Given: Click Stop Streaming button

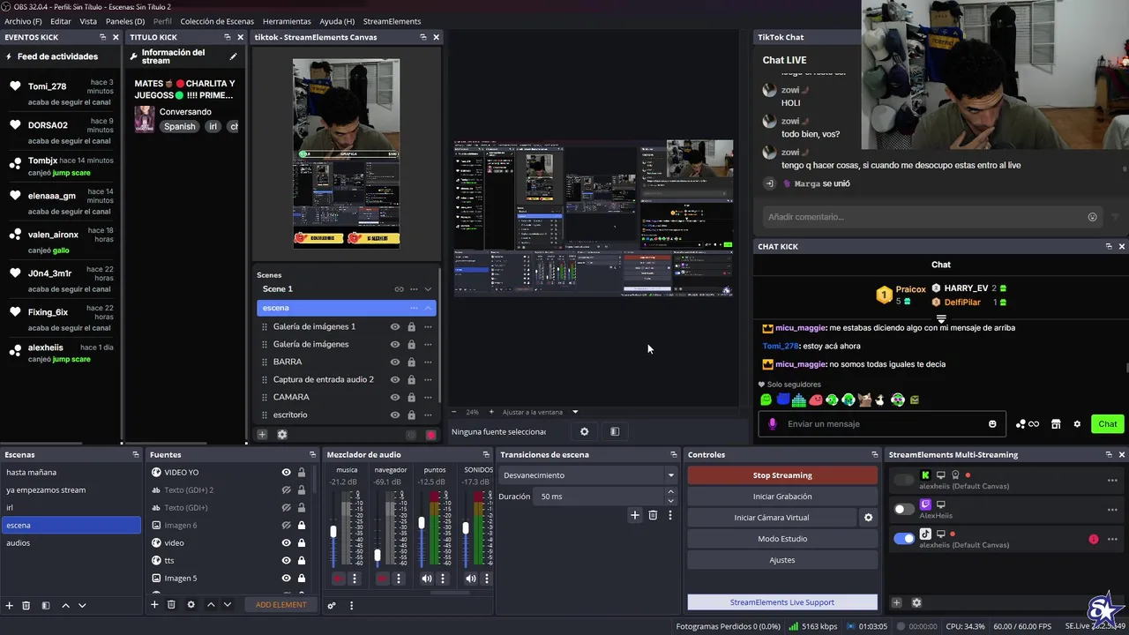Looking at the screenshot, I should [x=782, y=475].
